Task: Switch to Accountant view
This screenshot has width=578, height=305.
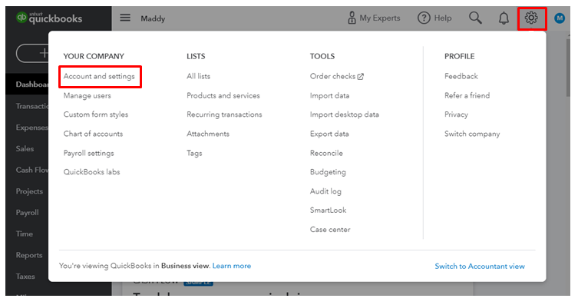Action: tap(480, 267)
